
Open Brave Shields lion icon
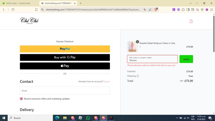[156, 9]
